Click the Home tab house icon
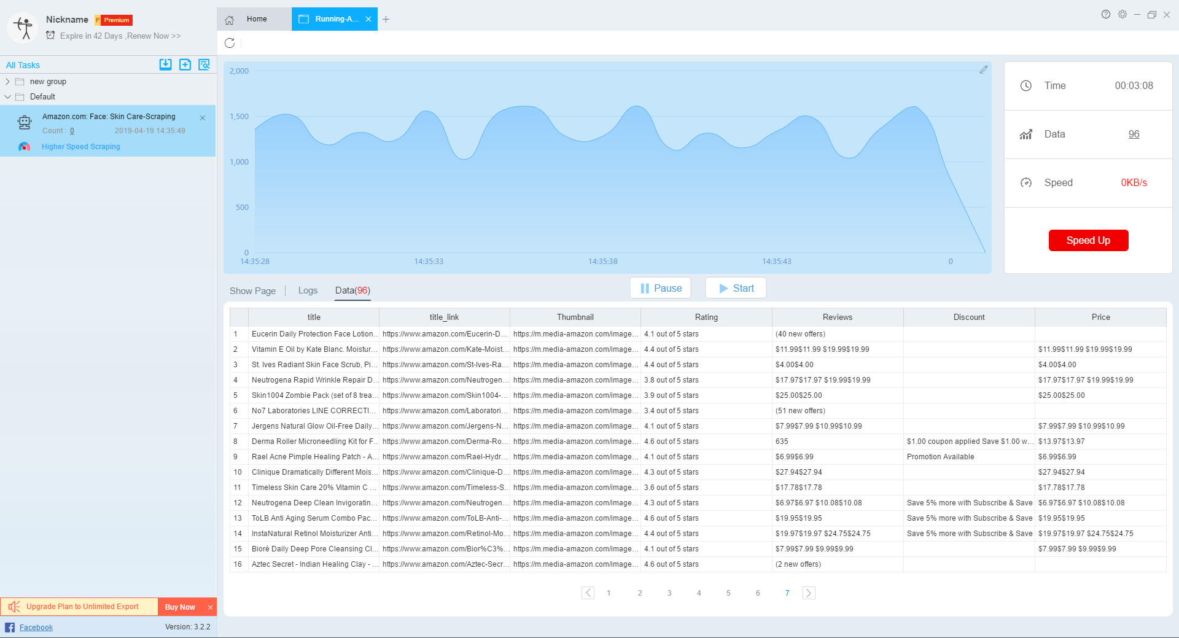The width and height of the screenshot is (1179, 638). pyautogui.click(x=230, y=20)
